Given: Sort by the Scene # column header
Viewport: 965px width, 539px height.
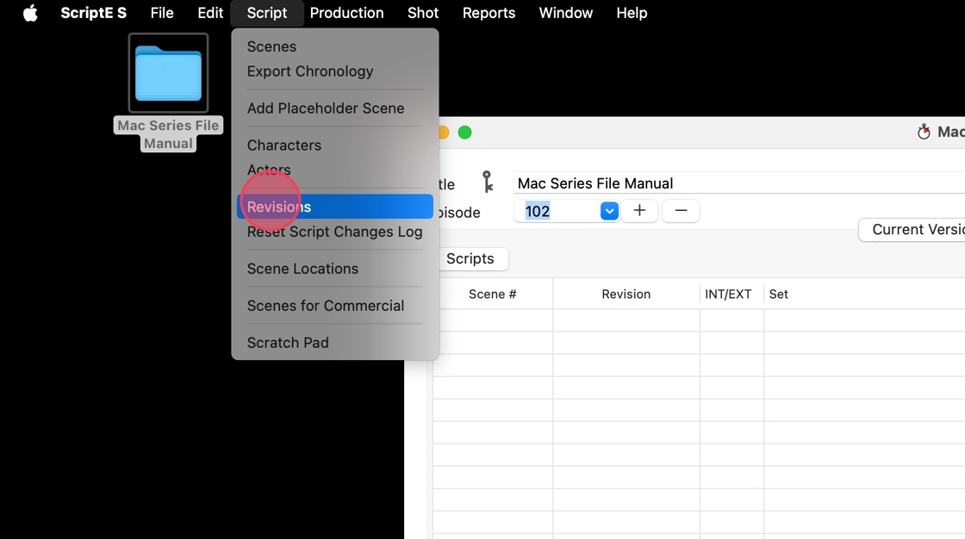Looking at the screenshot, I should click(x=492, y=294).
